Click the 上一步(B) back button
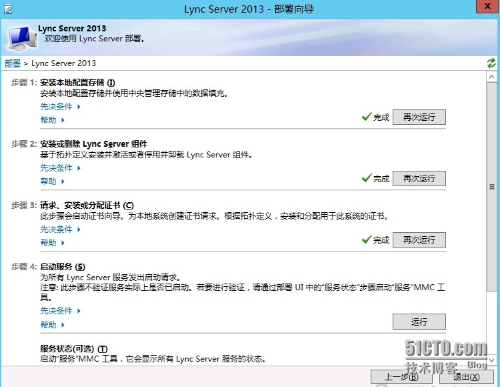 [401, 377]
